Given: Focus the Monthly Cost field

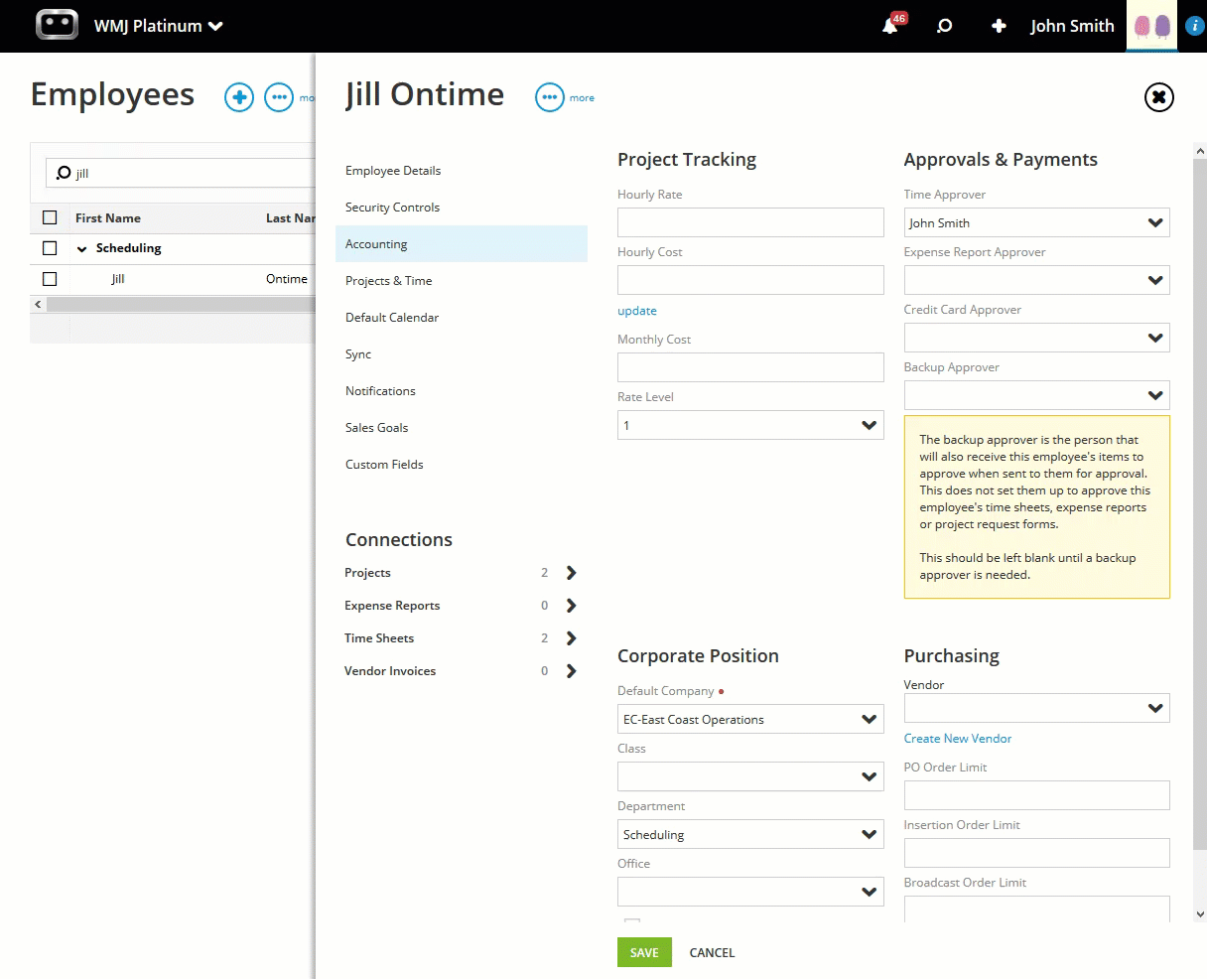Looking at the screenshot, I should [x=750, y=367].
